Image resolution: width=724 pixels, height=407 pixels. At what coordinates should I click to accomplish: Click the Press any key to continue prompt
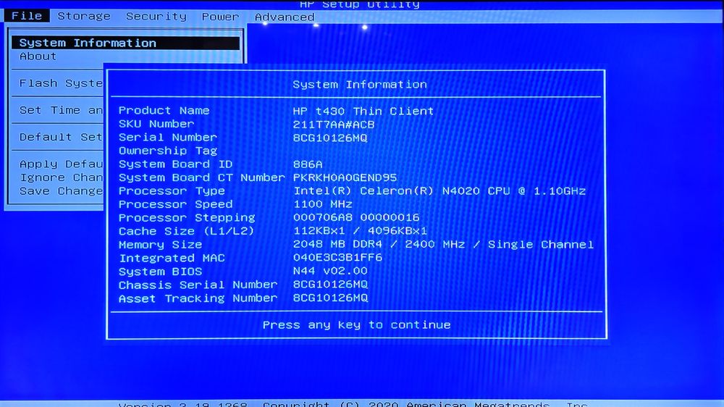[x=356, y=324]
